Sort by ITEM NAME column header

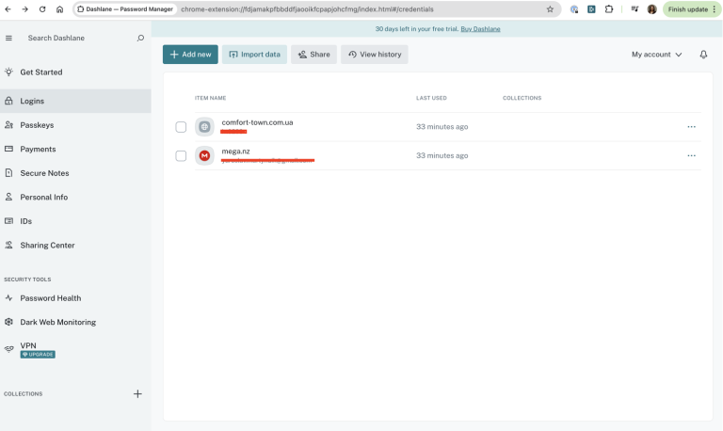[210, 98]
